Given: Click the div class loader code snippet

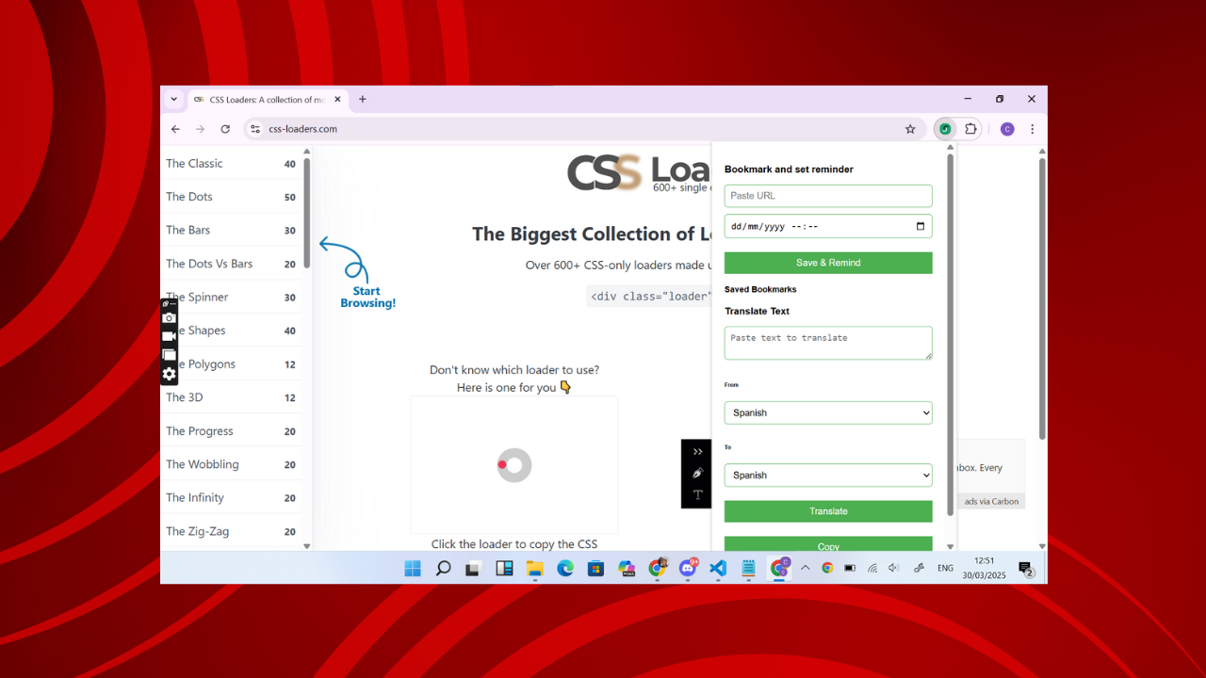Looking at the screenshot, I should coord(650,296).
